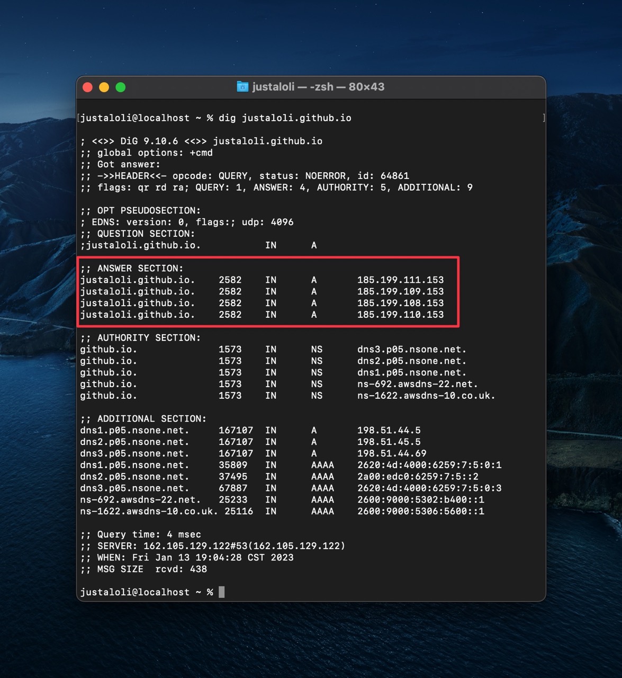Screen dimensions: 622x678
Task: Click IP address 185.199.108.153
Action: click(x=401, y=304)
